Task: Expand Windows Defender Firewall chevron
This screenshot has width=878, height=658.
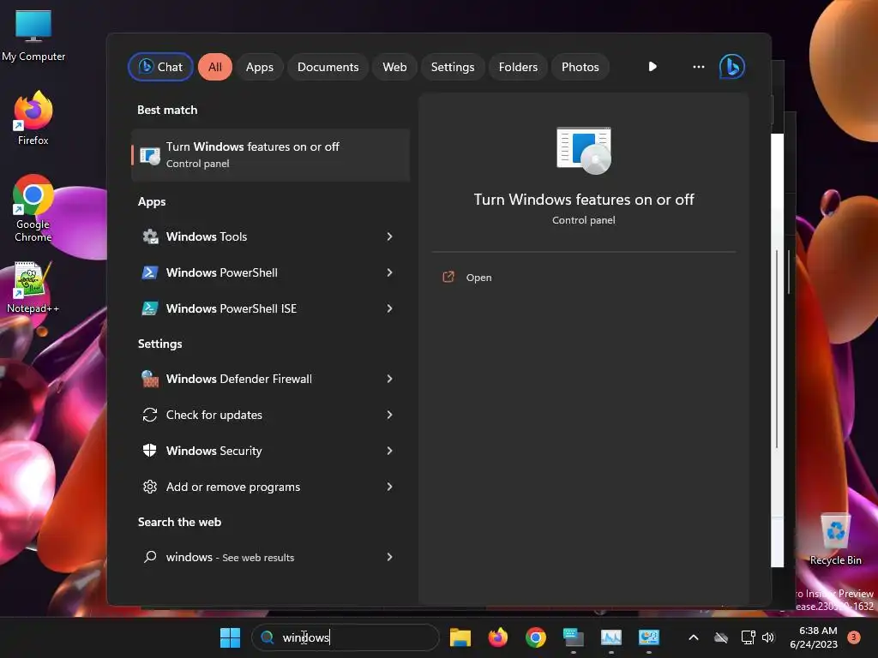Action: [389, 379]
